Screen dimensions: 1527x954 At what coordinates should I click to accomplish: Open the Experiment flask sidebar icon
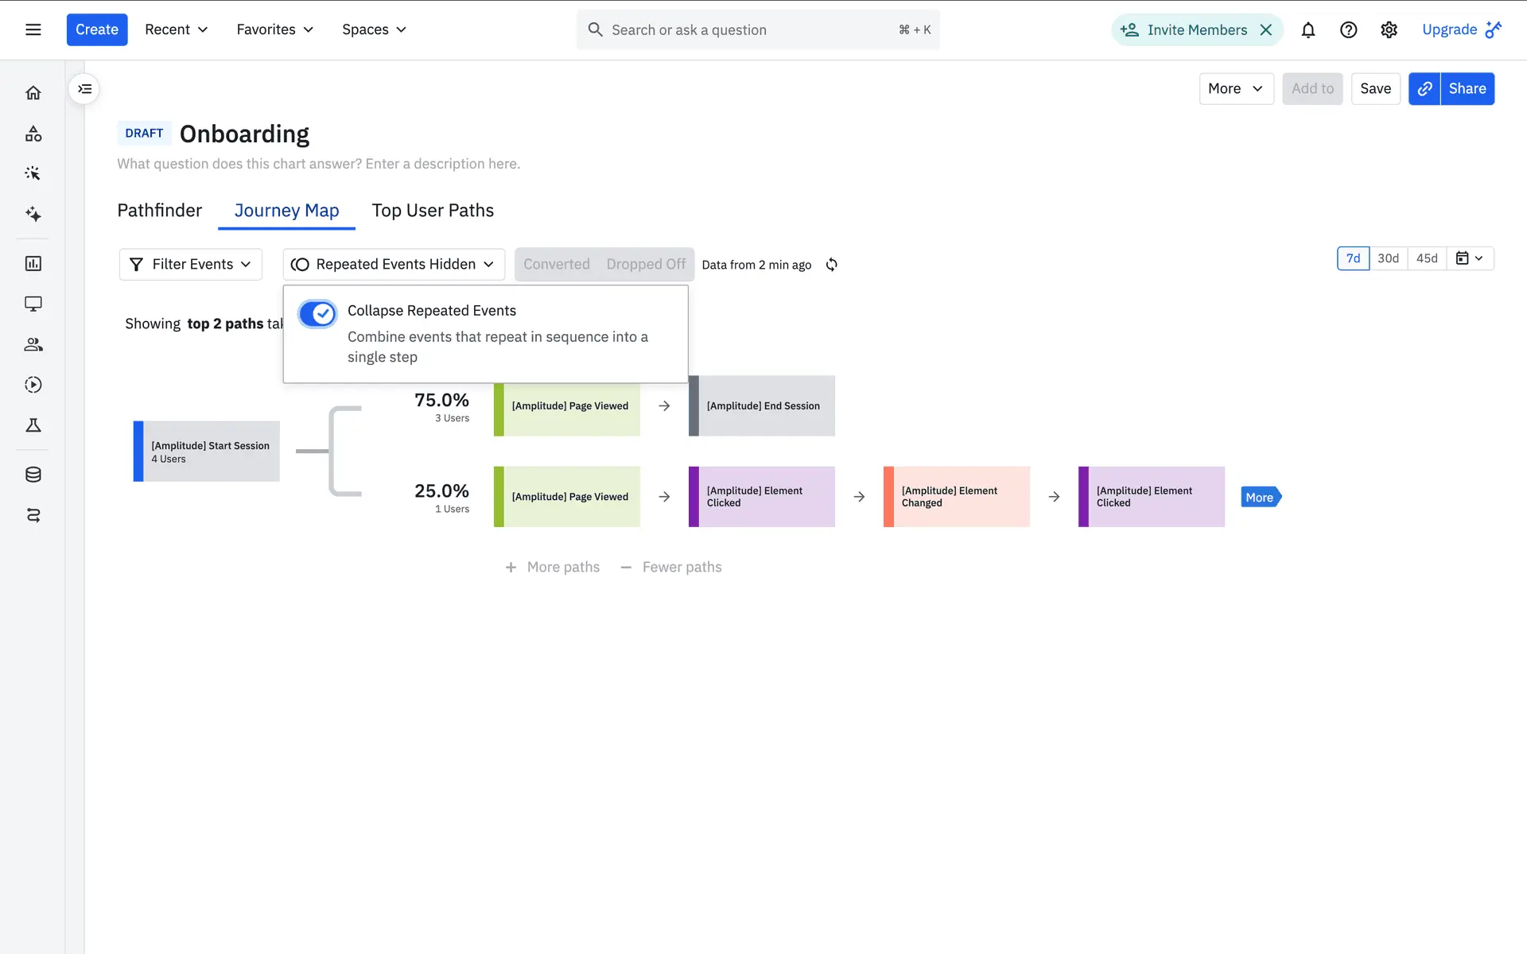(x=33, y=425)
